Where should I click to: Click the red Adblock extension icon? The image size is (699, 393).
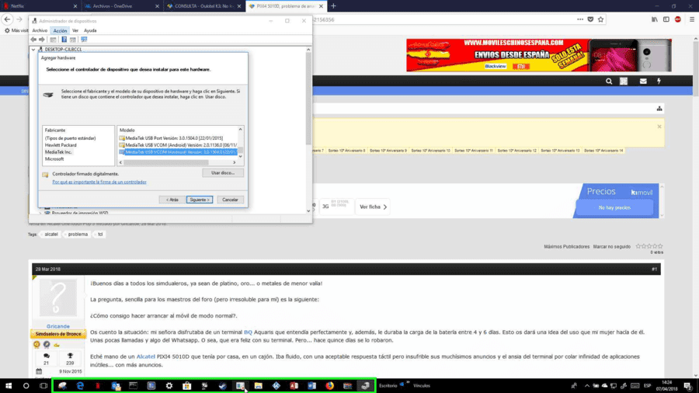pyautogui.click(x=677, y=19)
